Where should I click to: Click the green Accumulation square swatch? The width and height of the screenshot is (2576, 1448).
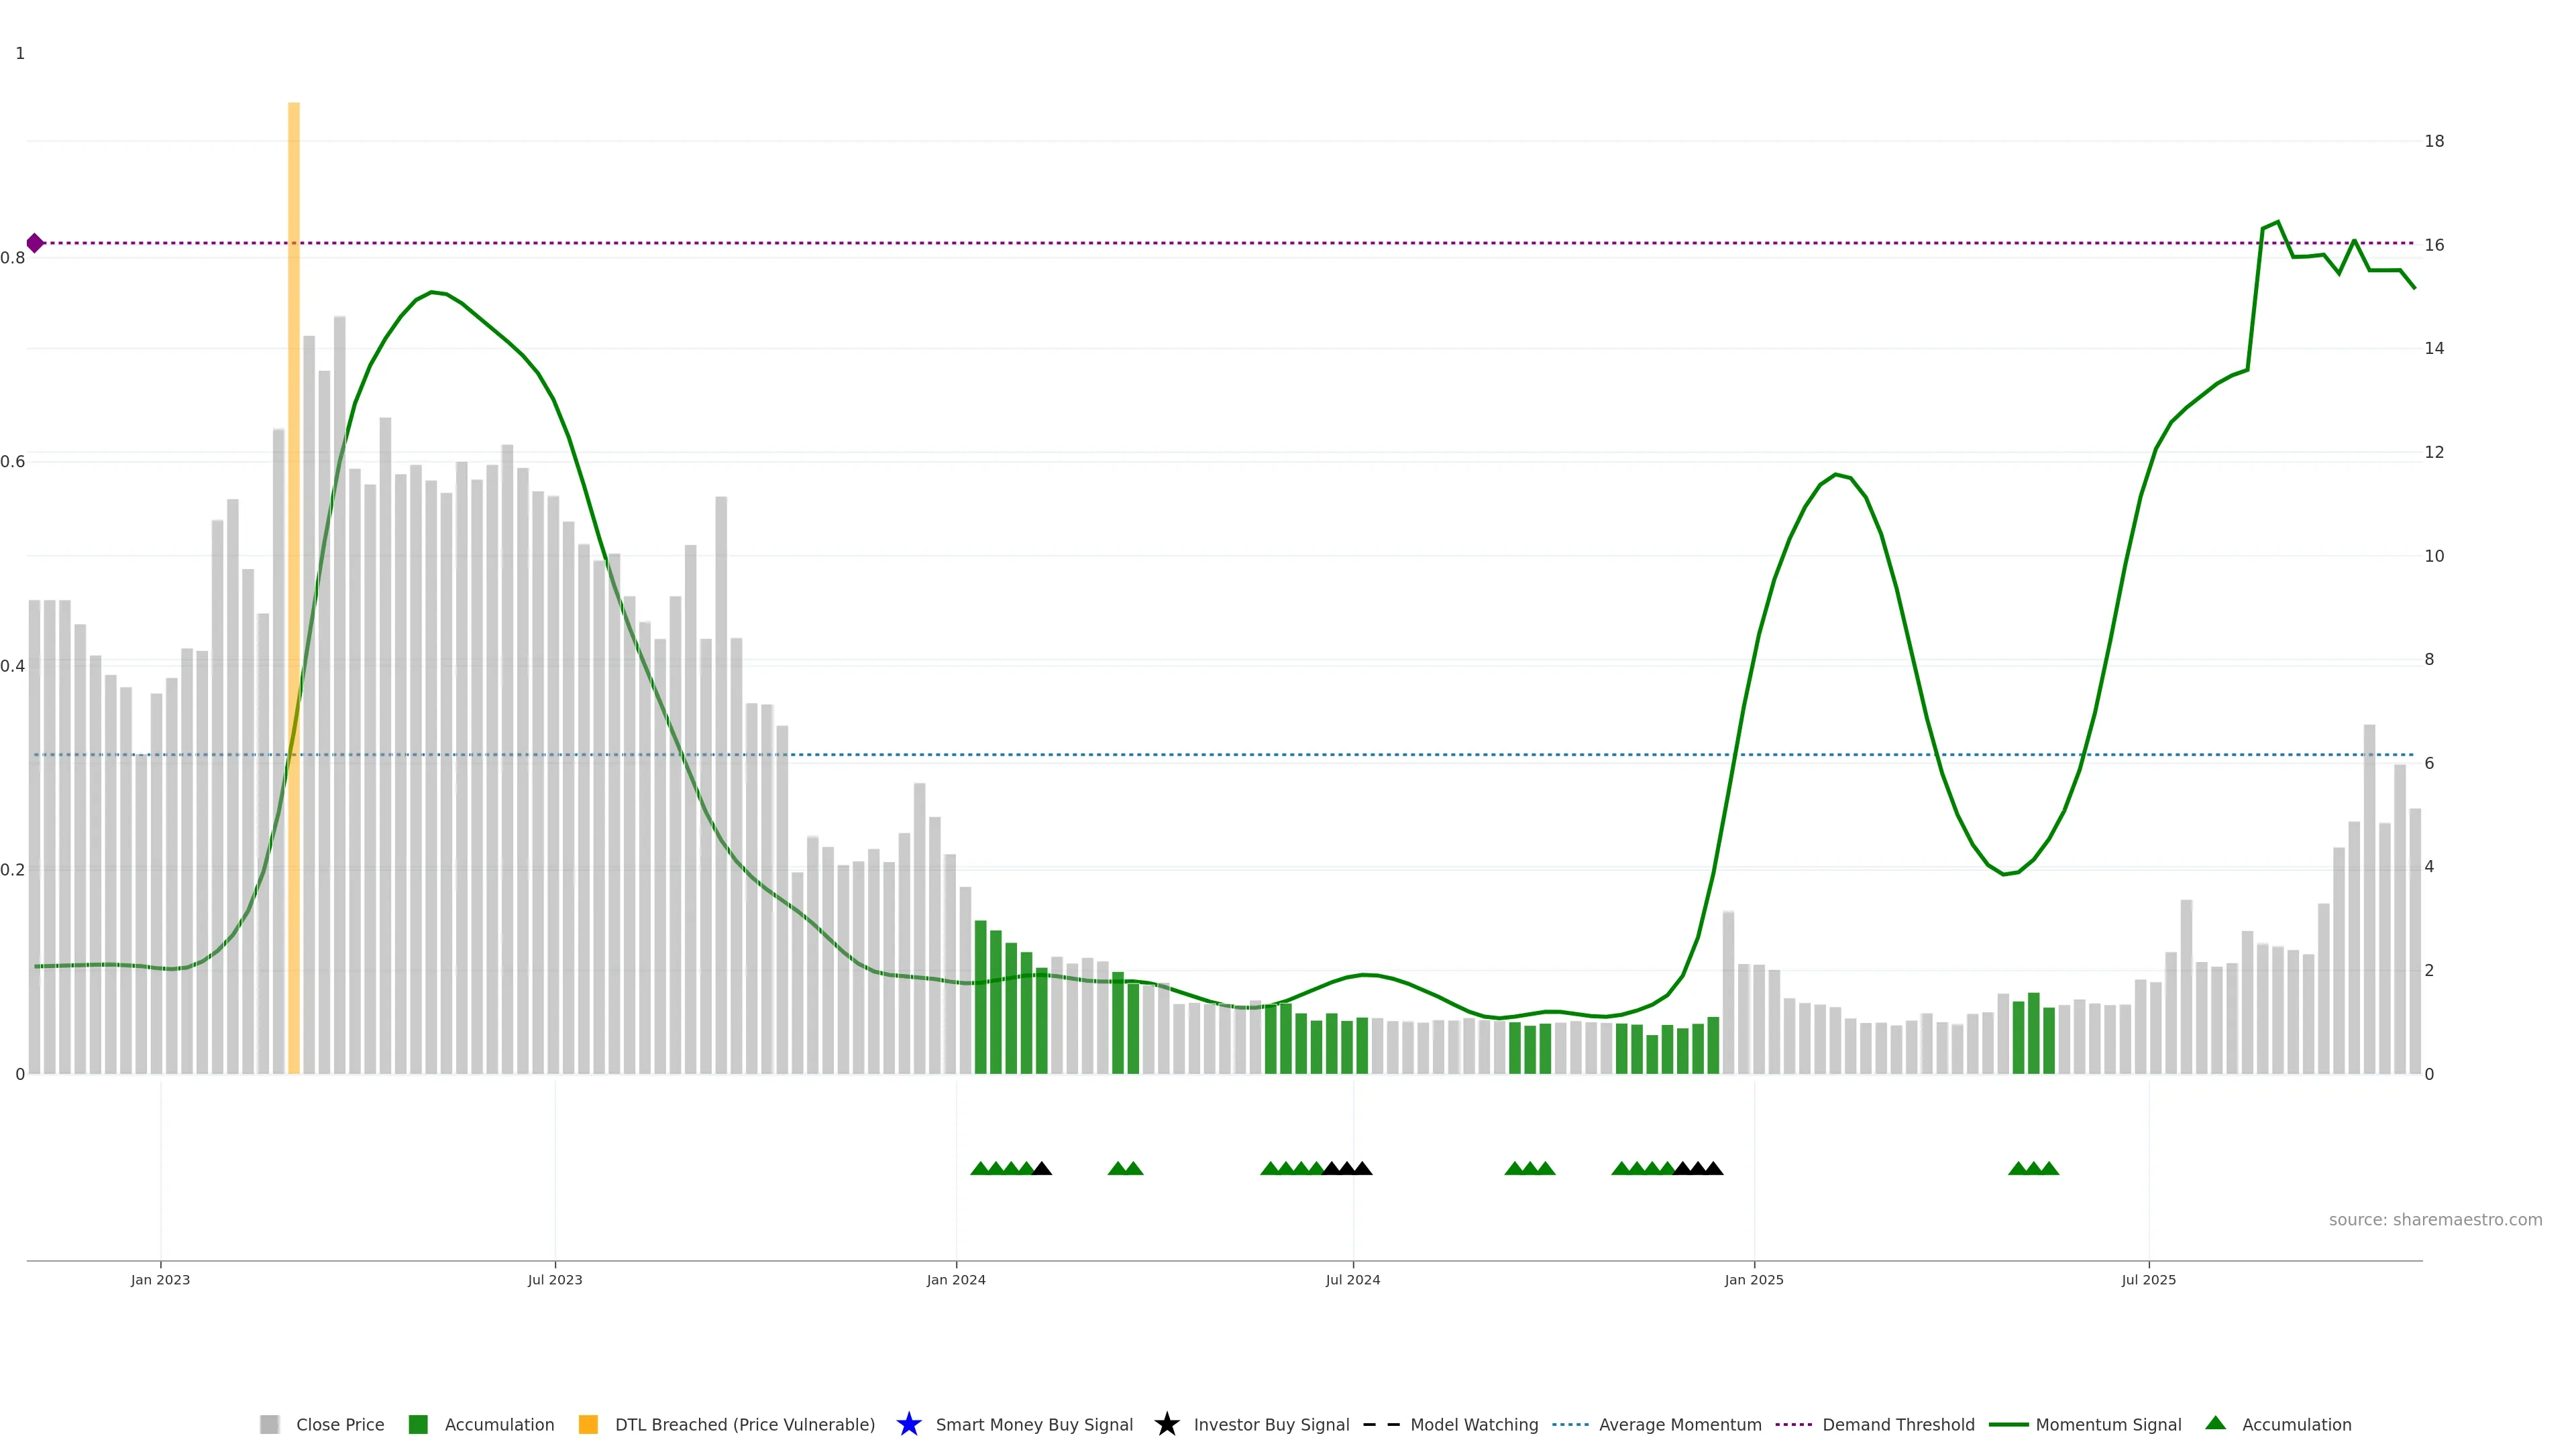pyautogui.click(x=418, y=1424)
